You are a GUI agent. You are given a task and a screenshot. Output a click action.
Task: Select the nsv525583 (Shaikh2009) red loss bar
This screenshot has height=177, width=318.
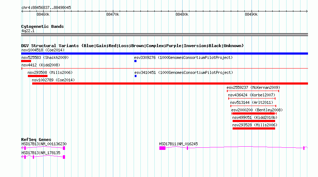click(26, 61)
